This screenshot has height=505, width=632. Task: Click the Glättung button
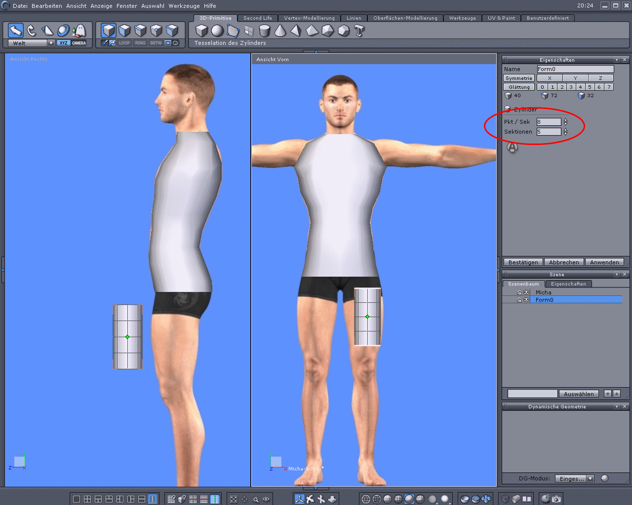tap(519, 87)
